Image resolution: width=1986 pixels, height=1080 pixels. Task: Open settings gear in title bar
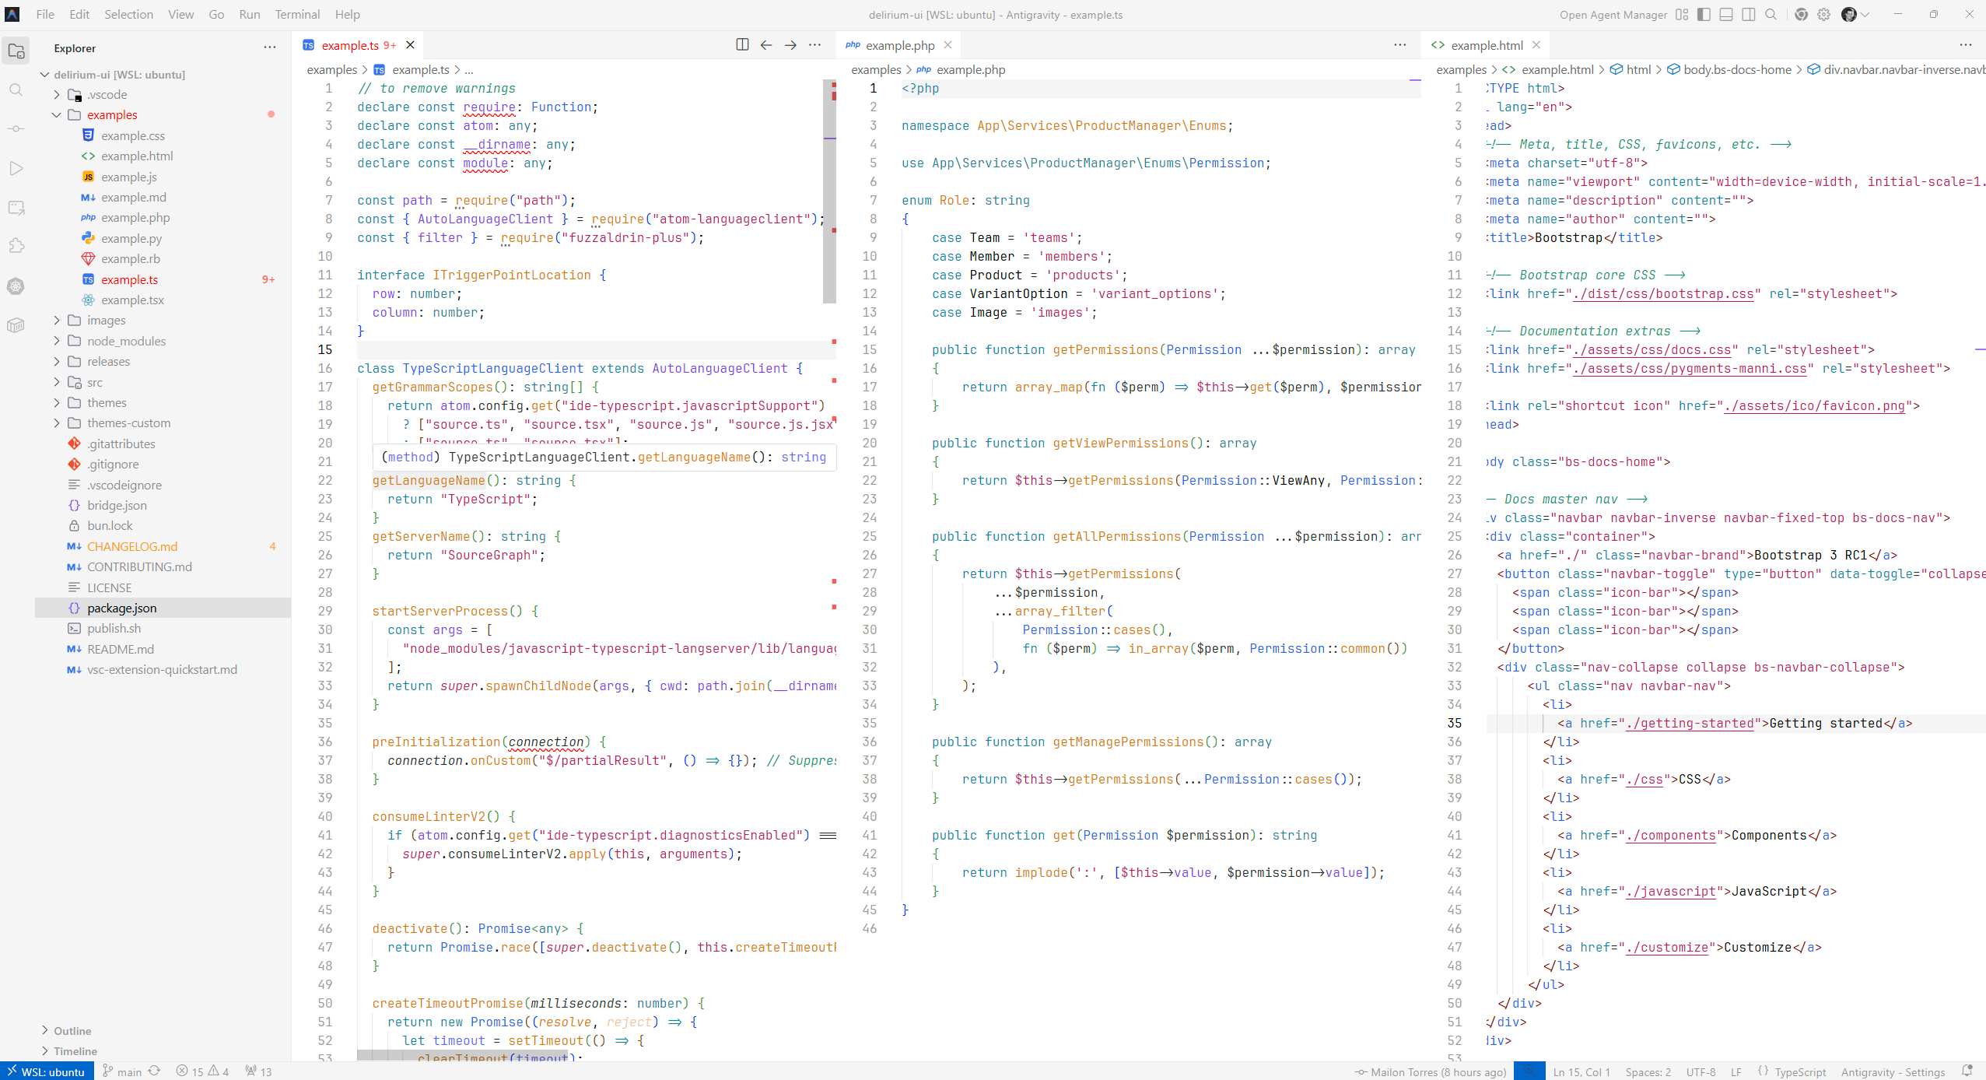point(1824,15)
